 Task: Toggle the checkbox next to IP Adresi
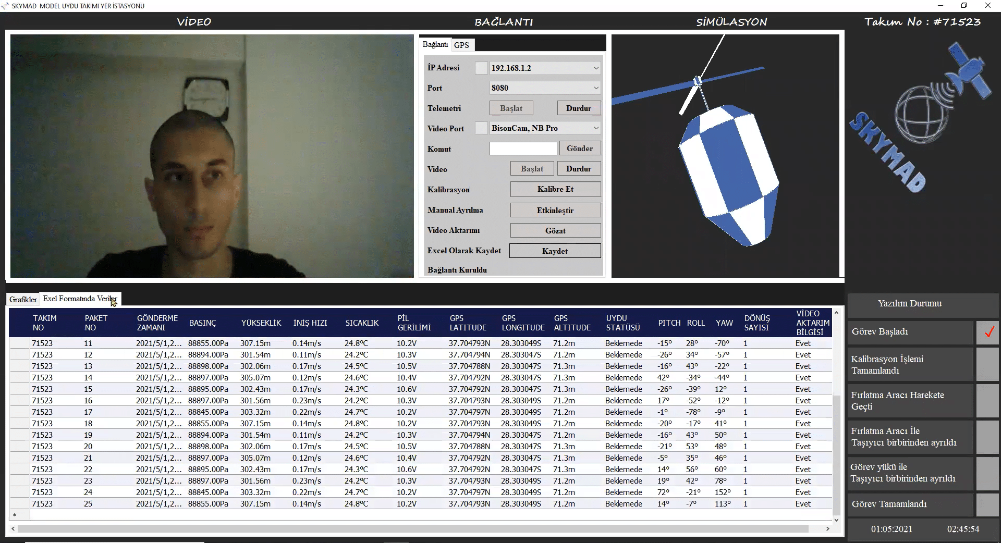481,68
